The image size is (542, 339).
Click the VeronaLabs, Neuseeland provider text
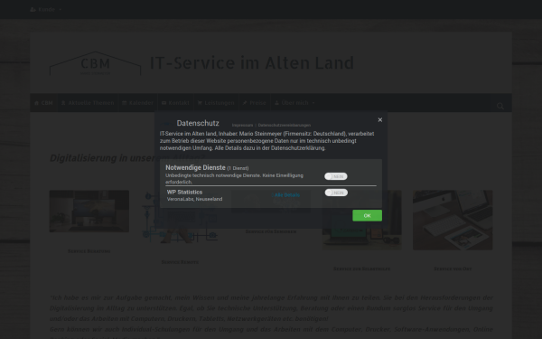(x=194, y=199)
